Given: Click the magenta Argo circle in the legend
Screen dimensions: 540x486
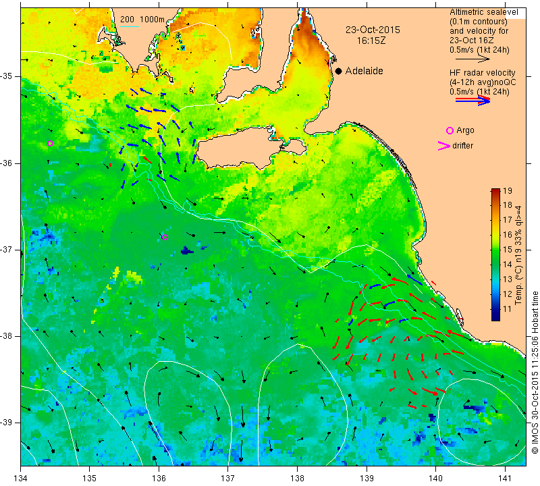Looking at the screenshot, I should click(x=450, y=130).
